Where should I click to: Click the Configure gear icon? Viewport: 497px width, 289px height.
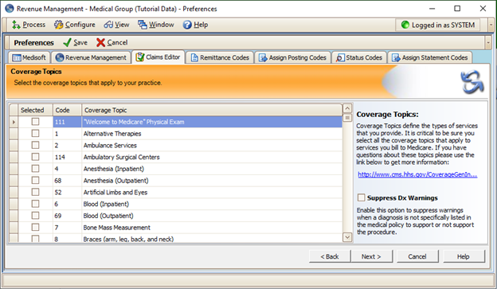pos(58,25)
